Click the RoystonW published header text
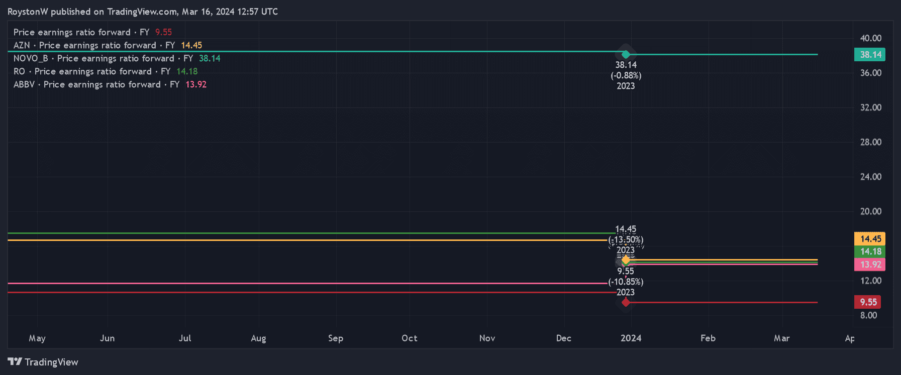 pyautogui.click(x=142, y=12)
